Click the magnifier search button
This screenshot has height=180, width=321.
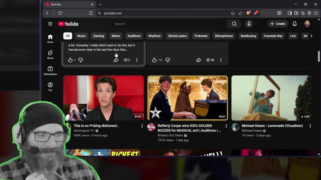click(x=234, y=24)
